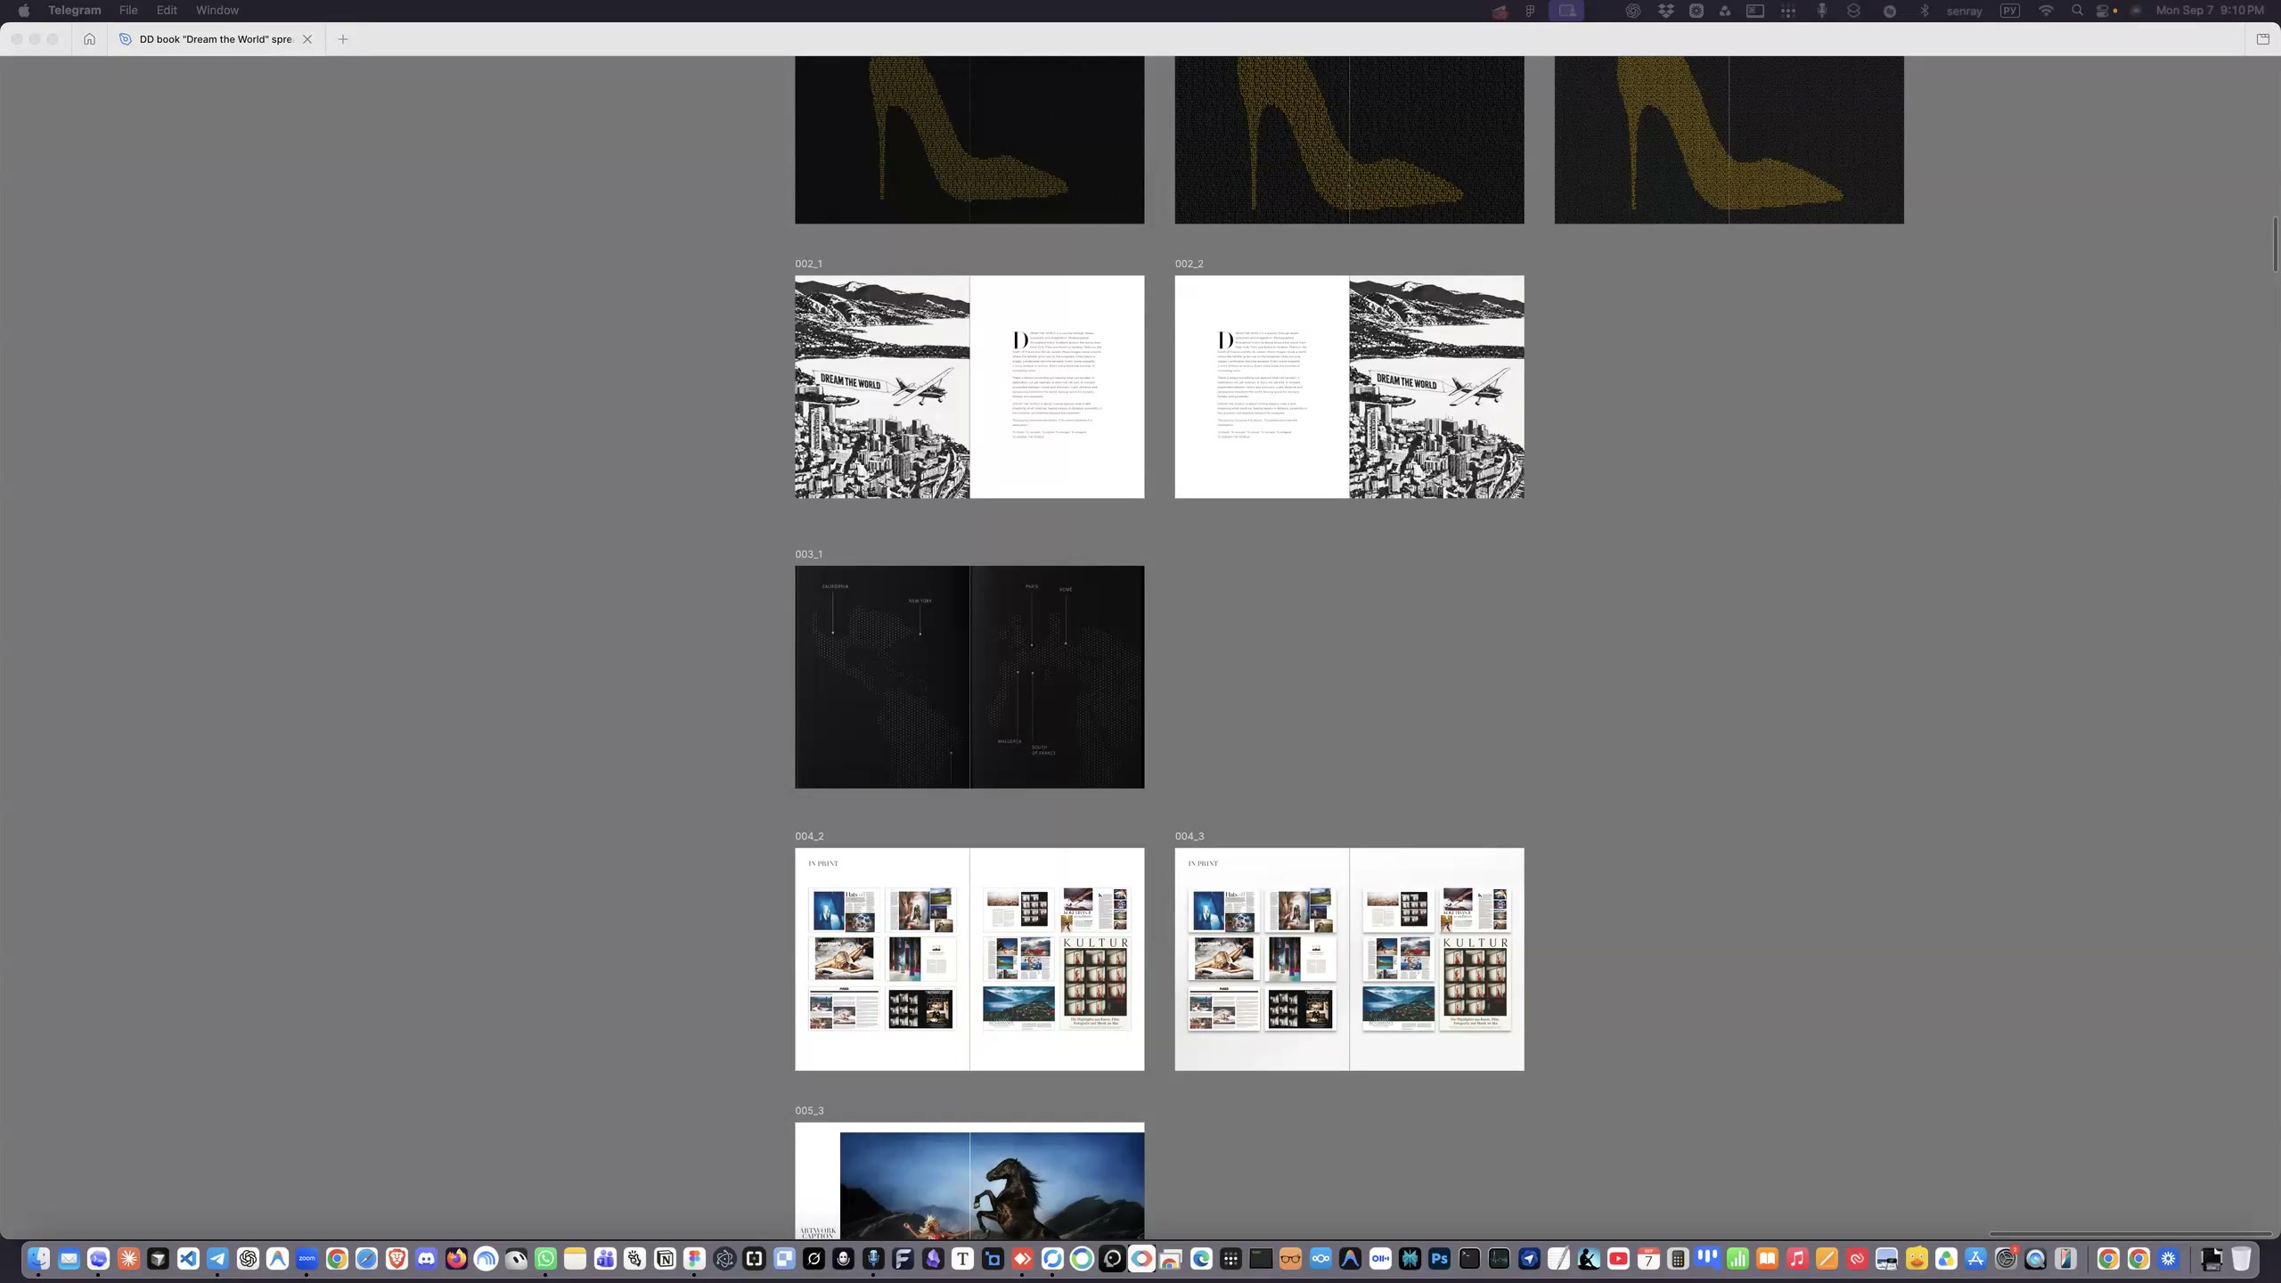Select frame label 002_2

click(1189, 264)
